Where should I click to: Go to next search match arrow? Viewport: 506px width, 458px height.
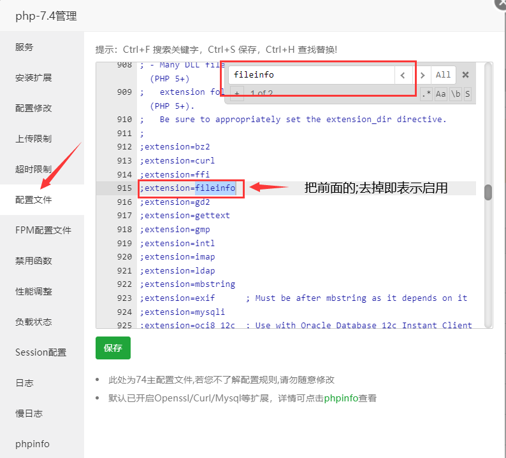coord(423,75)
